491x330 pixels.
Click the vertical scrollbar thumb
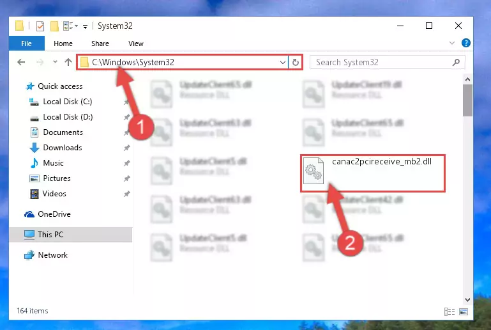[467, 100]
